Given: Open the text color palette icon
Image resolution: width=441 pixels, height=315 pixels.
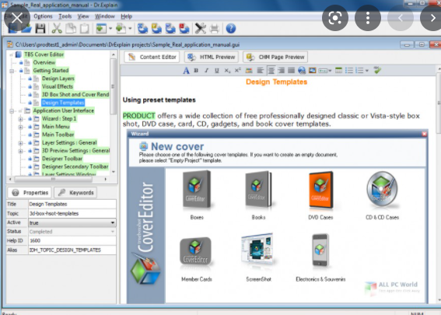Looking at the screenshot, I should tap(249, 70).
